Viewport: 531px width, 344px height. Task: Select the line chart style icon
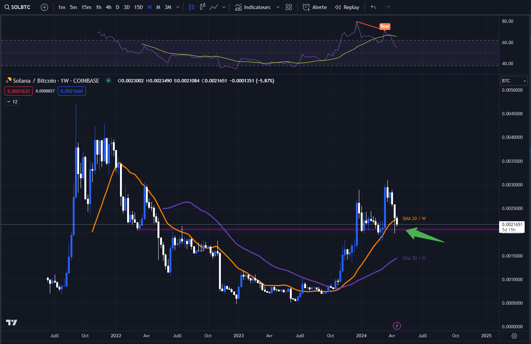(214, 7)
